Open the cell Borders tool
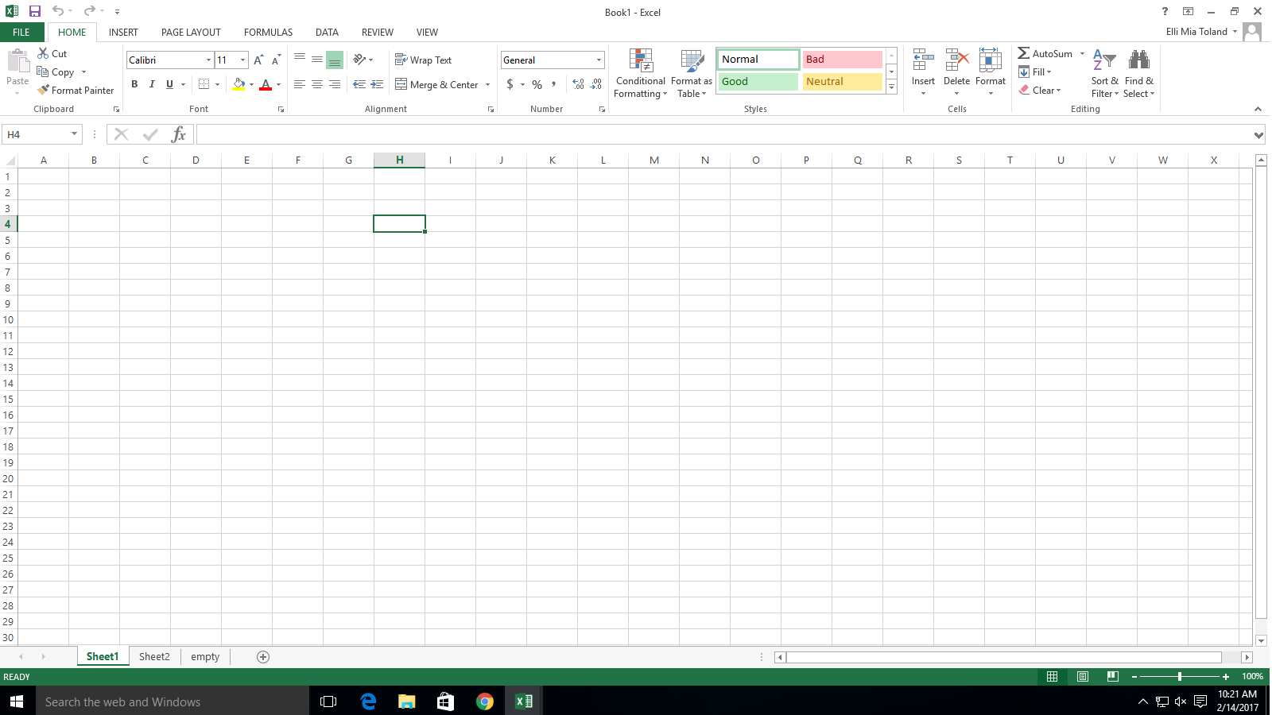Screen dimensions: 1272x715 click(204, 84)
